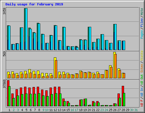Image resolution: width=145 pixels, height=113 pixels.
Task: Click day 1 on the x-axis
Action: 9,110
